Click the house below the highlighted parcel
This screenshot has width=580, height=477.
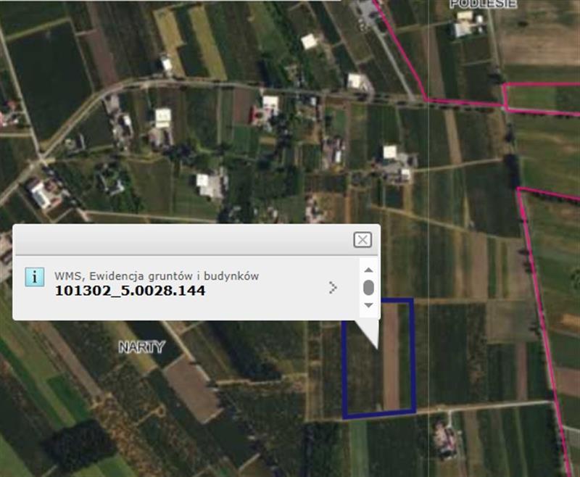pos(442,437)
